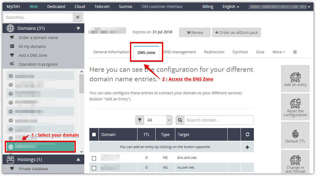Click Order an allDom pack button
316x176 pixels.
(236, 32)
